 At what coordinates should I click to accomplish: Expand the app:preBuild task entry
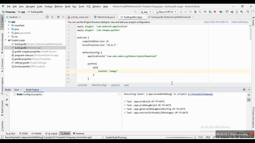click(125, 102)
